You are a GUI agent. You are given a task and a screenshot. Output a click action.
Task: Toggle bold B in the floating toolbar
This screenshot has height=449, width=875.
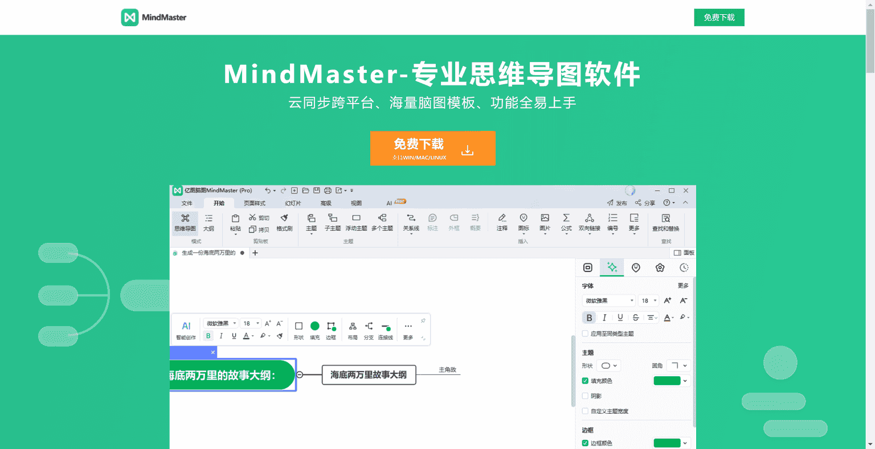click(x=208, y=336)
